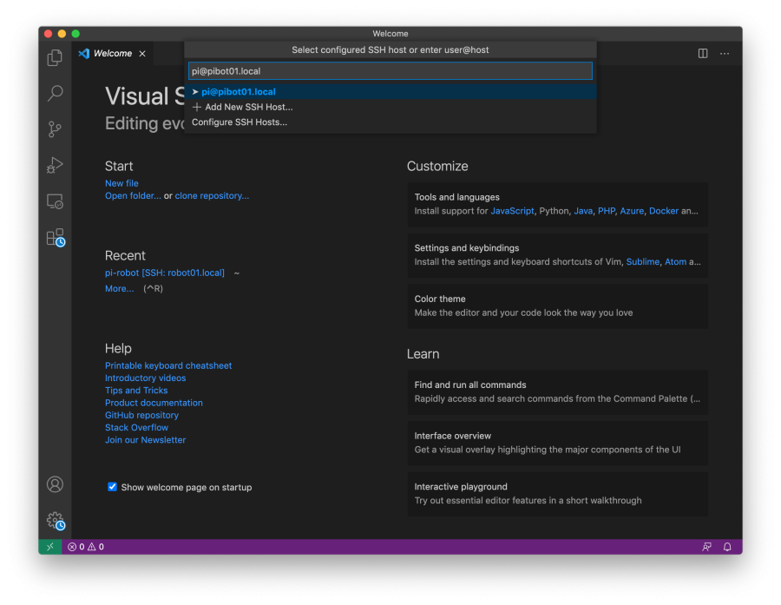Viewport: 781px width, 605px height.
Task: Click the green remote window indicator
Action: 50,547
